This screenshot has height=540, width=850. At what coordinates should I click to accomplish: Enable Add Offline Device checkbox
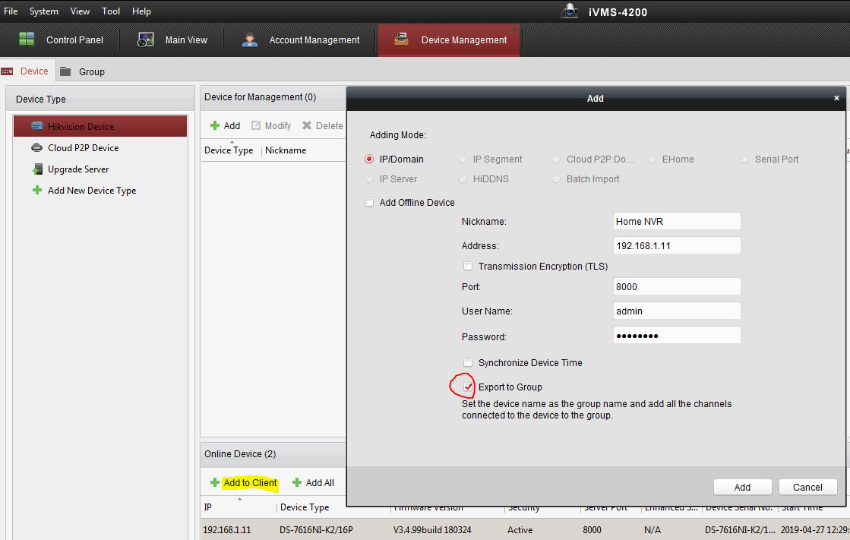(370, 203)
